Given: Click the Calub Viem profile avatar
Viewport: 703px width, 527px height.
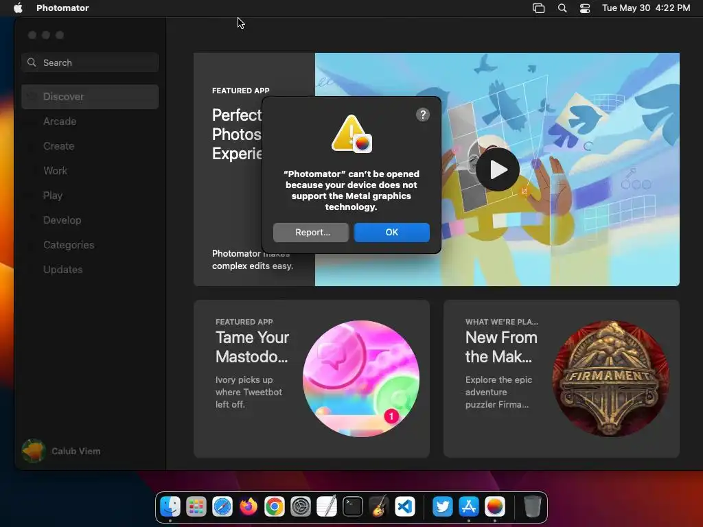Looking at the screenshot, I should pyautogui.click(x=34, y=451).
